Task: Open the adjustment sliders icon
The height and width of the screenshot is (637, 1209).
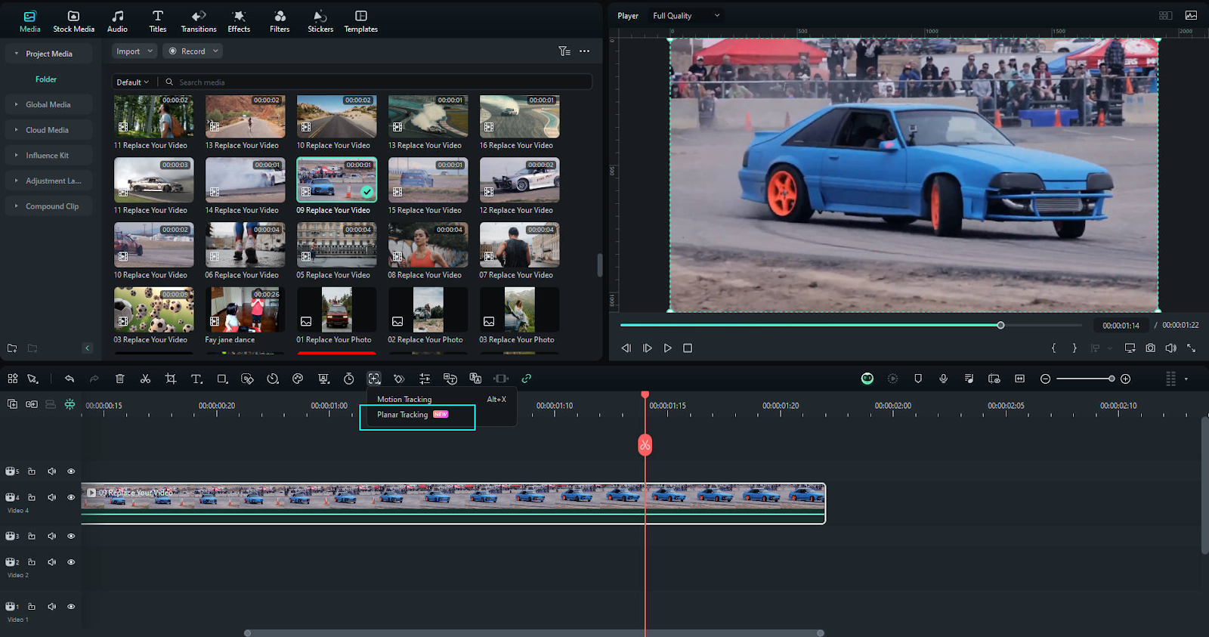Action: coord(425,379)
